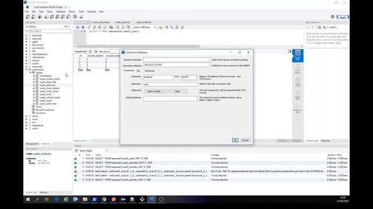Collapse the Tables node under saasoauth2

pos(30,73)
